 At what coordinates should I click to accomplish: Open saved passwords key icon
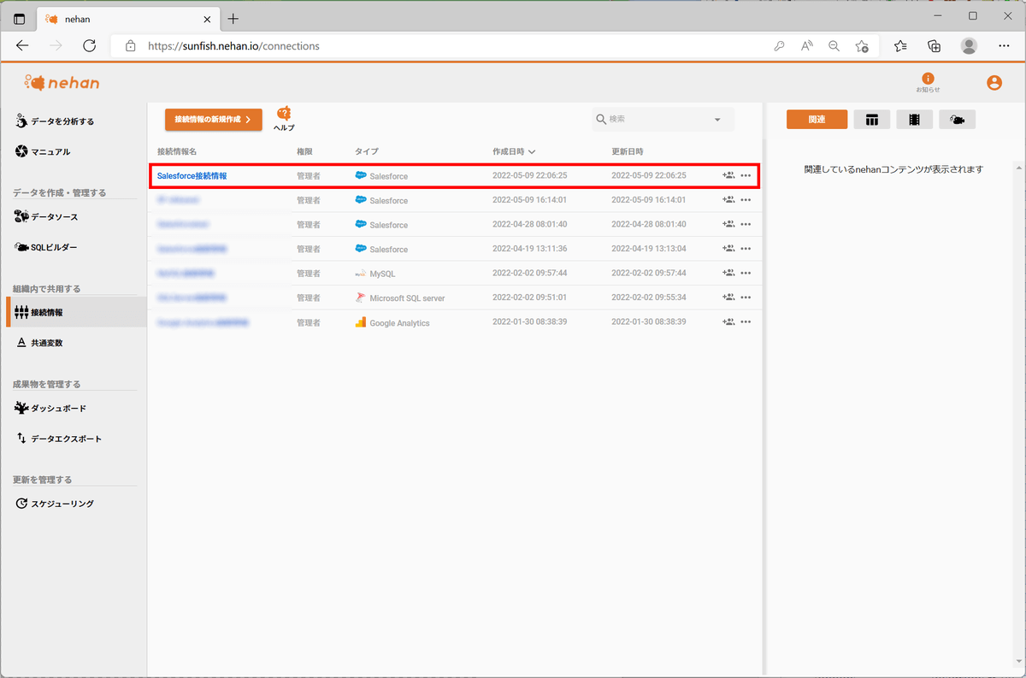(779, 46)
